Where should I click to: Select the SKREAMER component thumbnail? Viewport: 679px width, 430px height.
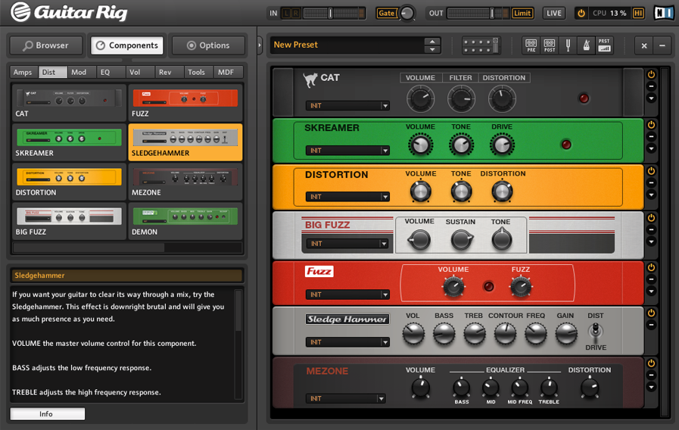pyautogui.click(x=69, y=142)
